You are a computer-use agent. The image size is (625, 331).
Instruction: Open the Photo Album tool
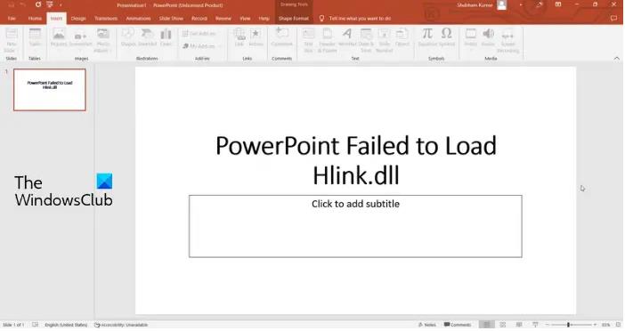pyautogui.click(x=102, y=40)
